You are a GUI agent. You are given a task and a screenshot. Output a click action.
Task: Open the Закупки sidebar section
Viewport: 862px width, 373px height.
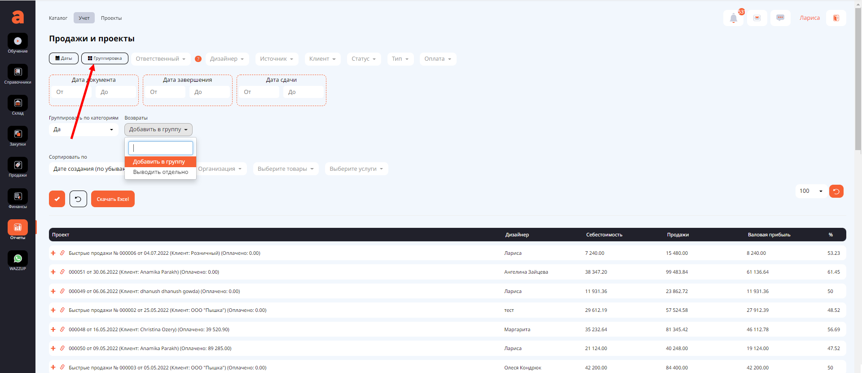(18, 135)
